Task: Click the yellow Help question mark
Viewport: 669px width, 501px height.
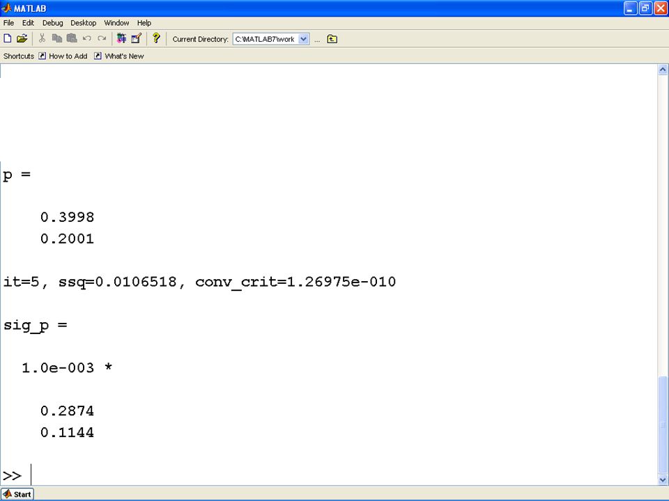Action: [156, 38]
